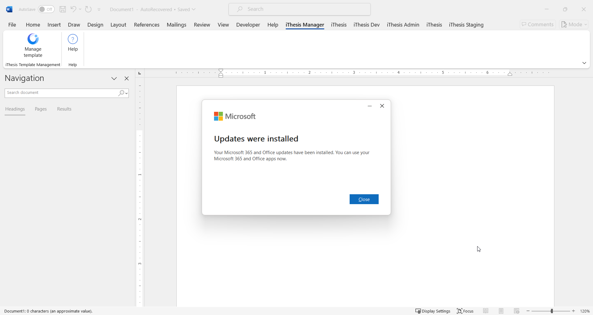Image resolution: width=593 pixels, height=315 pixels.
Task: Click the character count in status bar
Action: point(48,311)
